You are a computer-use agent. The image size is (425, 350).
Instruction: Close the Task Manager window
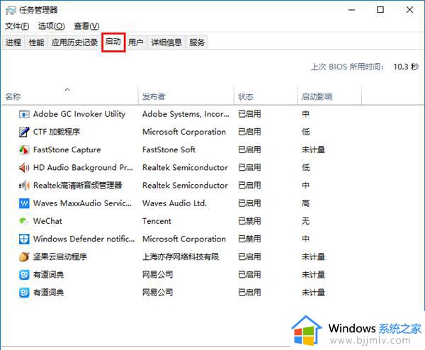pos(409,10)
